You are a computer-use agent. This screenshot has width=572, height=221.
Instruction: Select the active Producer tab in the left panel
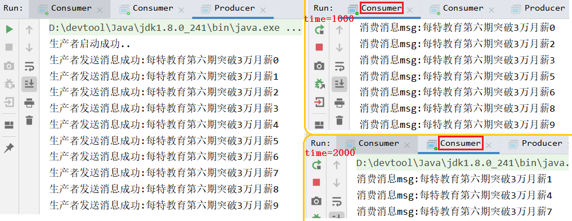point(233,8)
